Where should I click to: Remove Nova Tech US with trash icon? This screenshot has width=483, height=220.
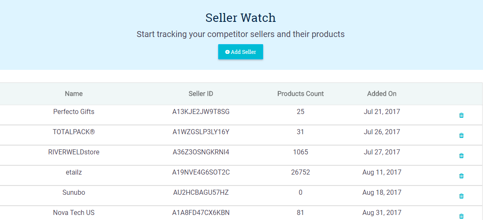coord(461,216)
